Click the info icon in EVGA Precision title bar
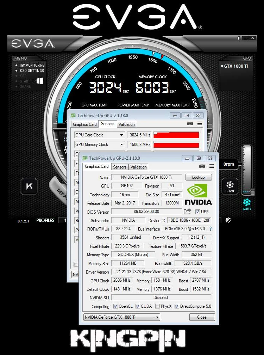The width and height of the screenshot is (264, 355). click(x=238, y=38)
